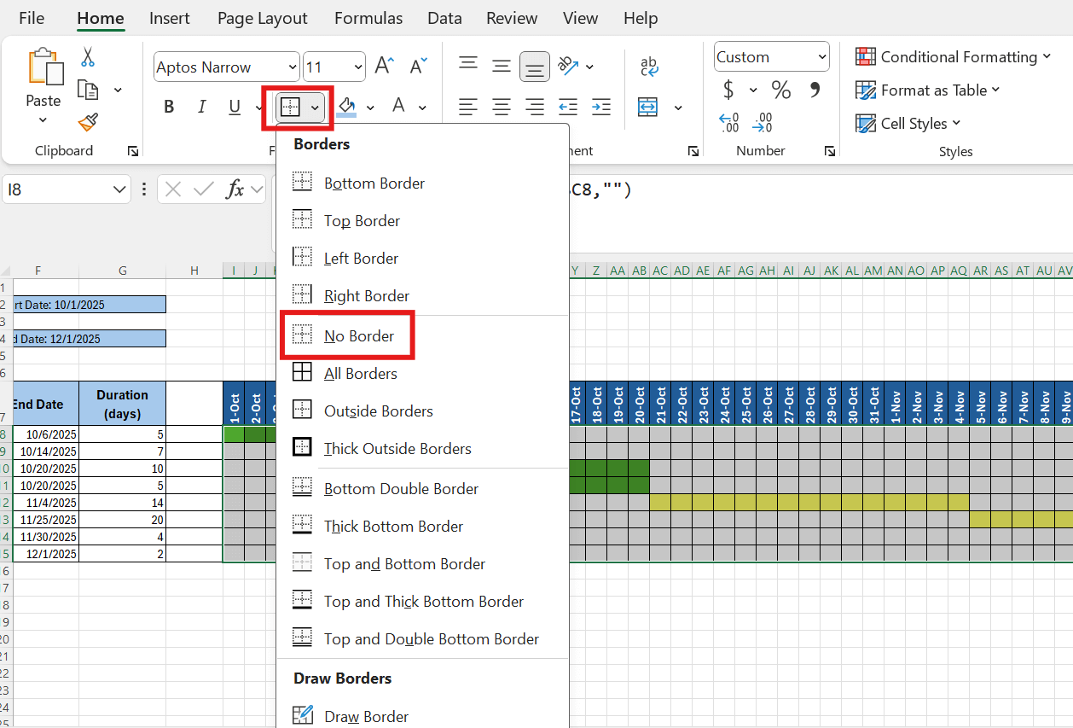The height and width of the screenshot is (728, 1073).
Task: Open Conditional Formatting options
Action: coord(953,56)
